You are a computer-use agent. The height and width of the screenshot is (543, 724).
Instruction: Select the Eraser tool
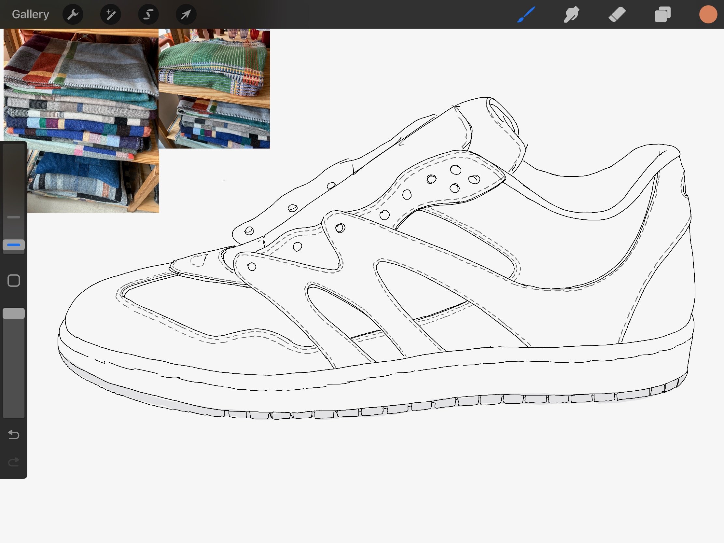pyautogui.click(x=617, y=14)
